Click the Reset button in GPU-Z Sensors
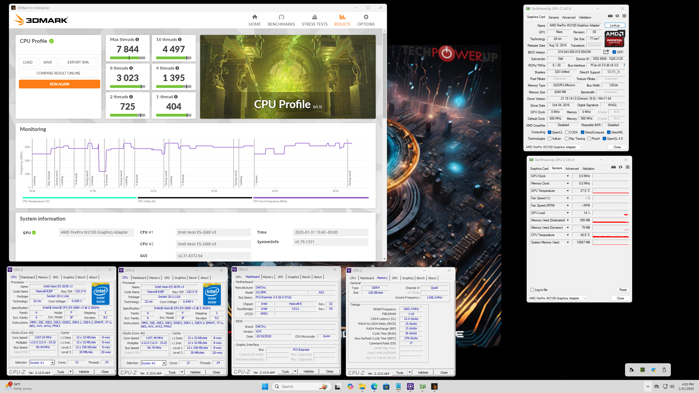This screenshot has height=393, width=699. click(x=623, y=290)
